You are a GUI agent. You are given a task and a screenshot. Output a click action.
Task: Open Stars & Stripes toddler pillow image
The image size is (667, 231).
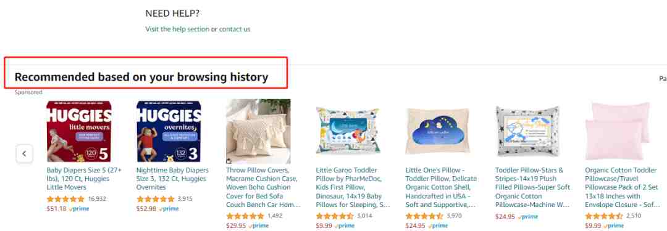coord(527,131)
